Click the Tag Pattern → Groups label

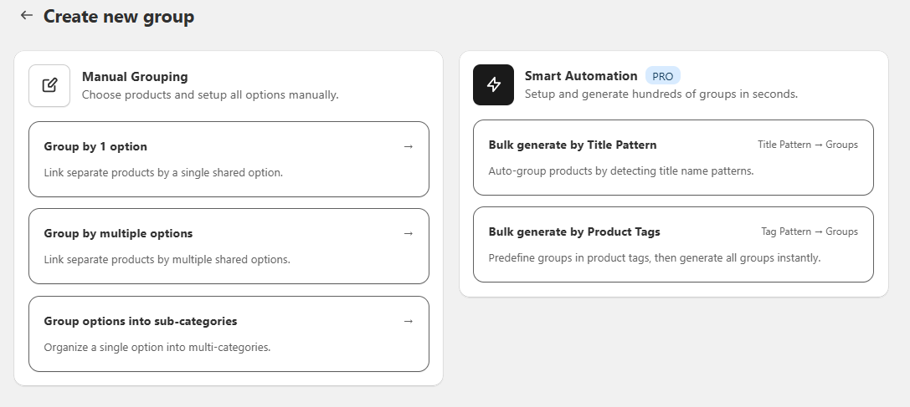809,231
